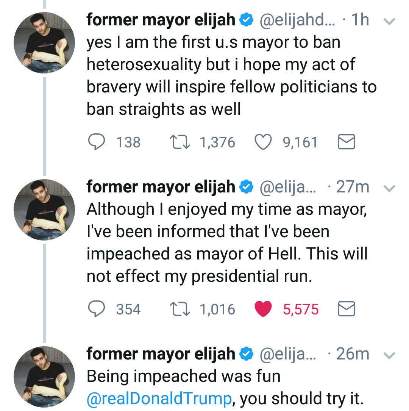
Task: Open former mayor elijah name on first tweet
Action: point(161,20)
